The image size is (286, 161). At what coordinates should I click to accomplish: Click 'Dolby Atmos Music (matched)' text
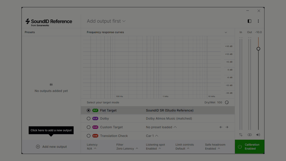pos(169,118)
